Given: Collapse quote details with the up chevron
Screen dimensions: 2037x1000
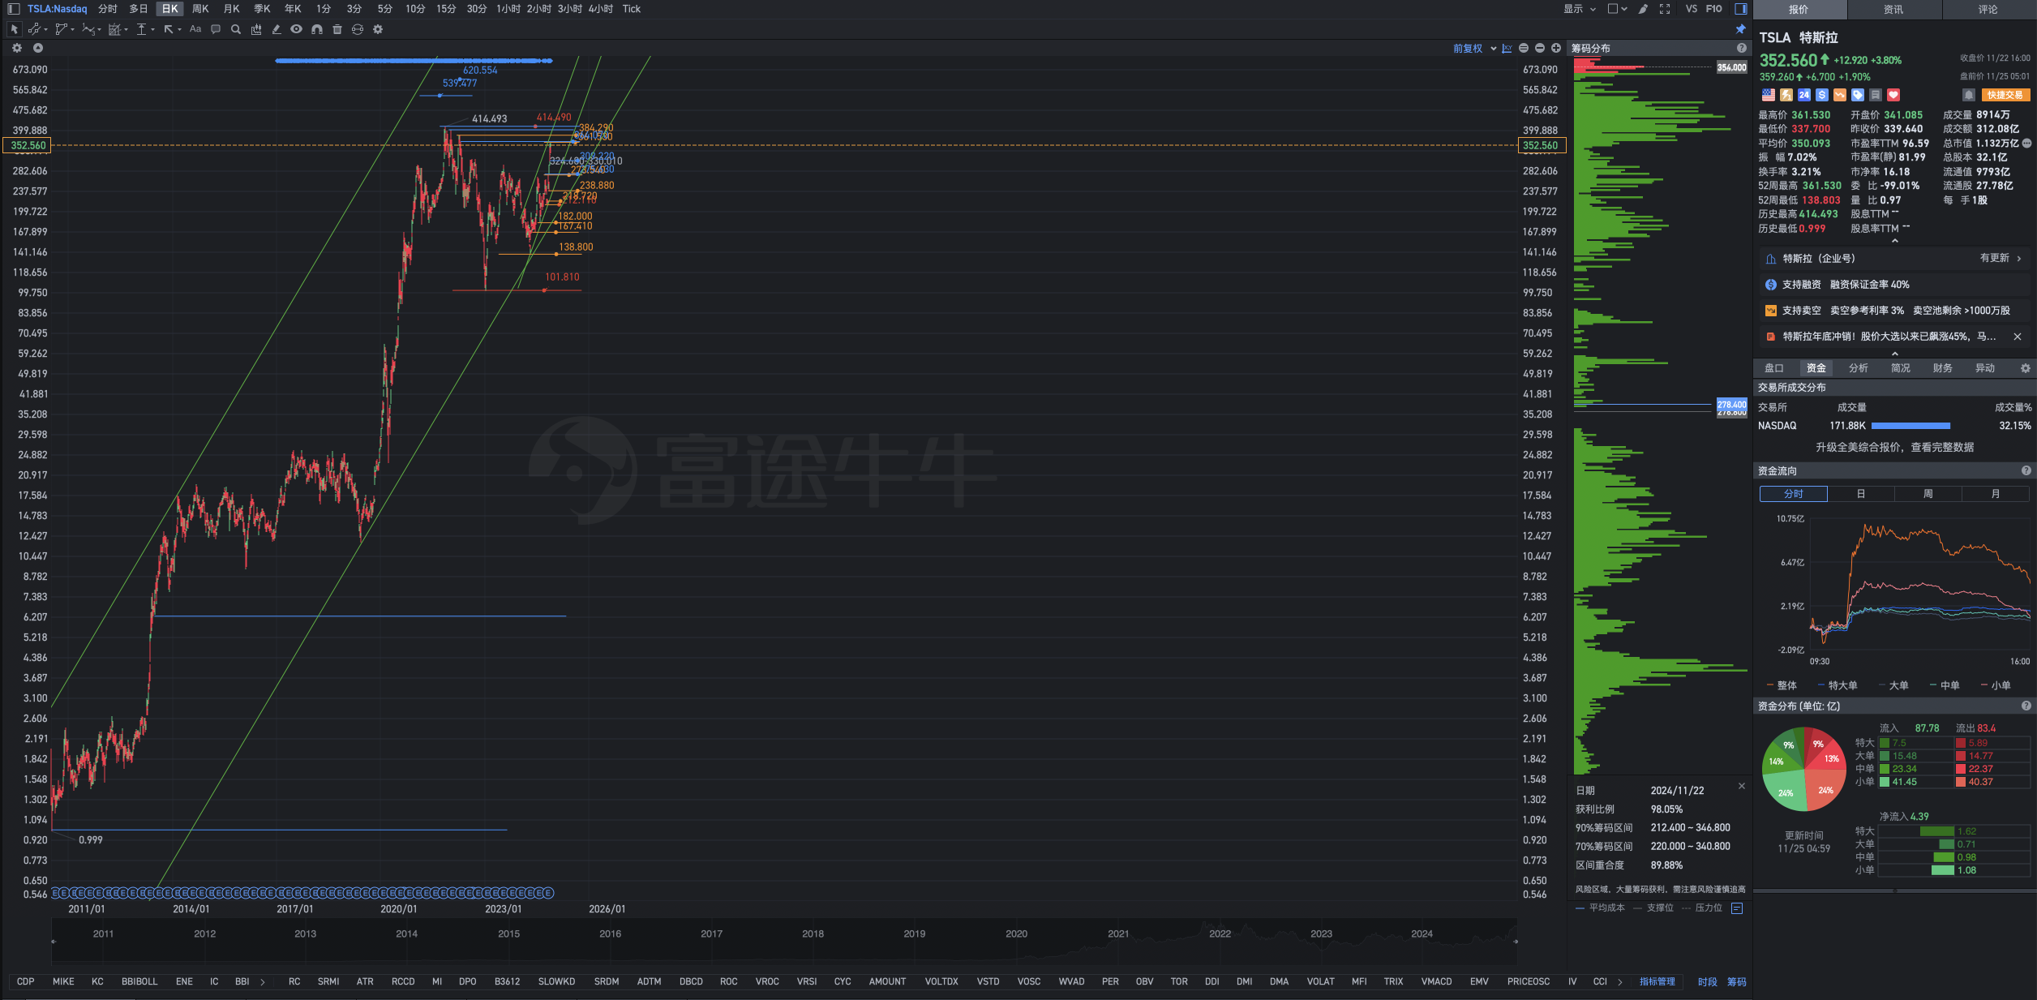Looking at the screenshot, I should click(x=1895, y=241).
